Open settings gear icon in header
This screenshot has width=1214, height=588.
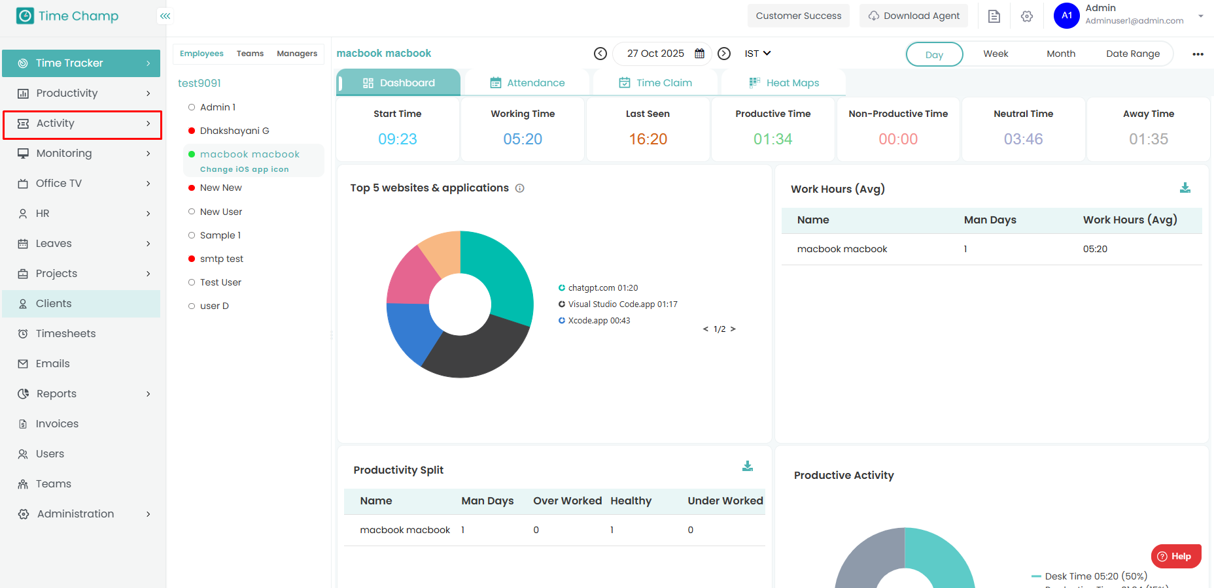pyautogui.click(x=1026, y=16)
